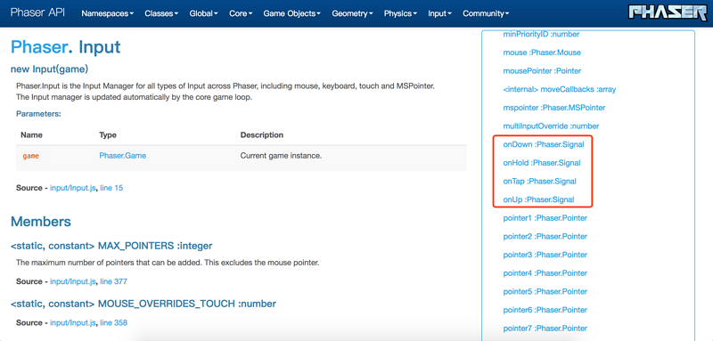Jump to mouse :Phaser.Mouse member
This screenshot has height=341, width=713.
pos(542,53)
